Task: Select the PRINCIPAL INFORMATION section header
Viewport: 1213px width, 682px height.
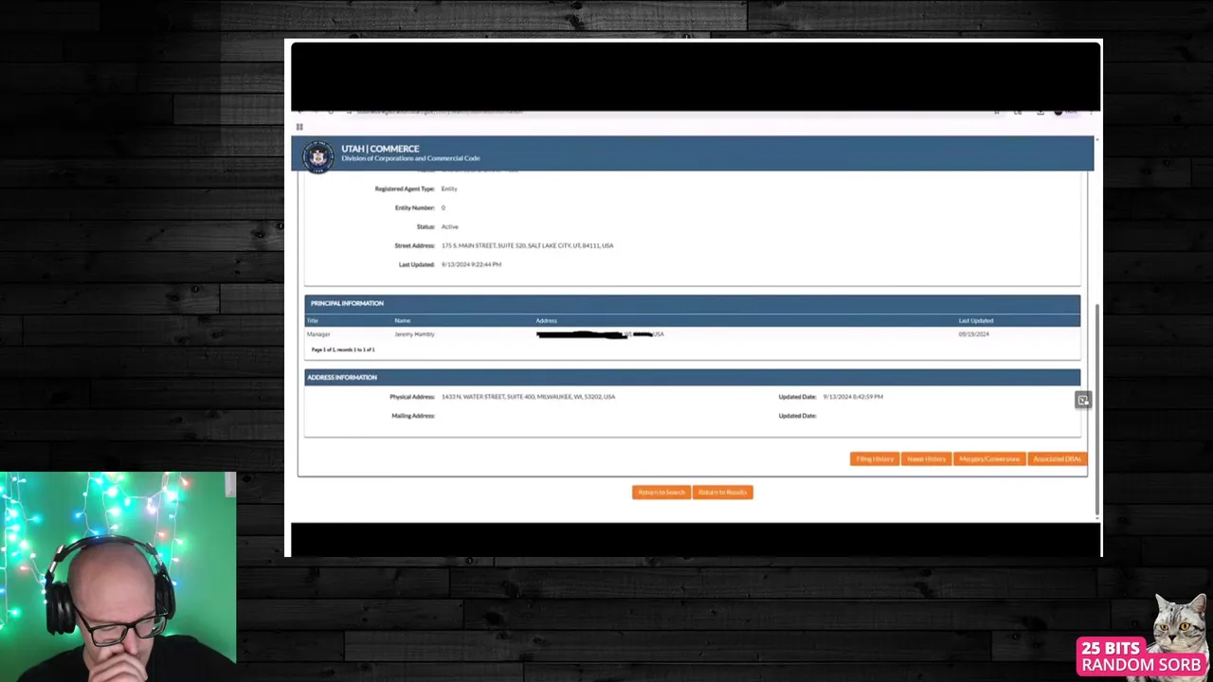Action: point(692,303)
